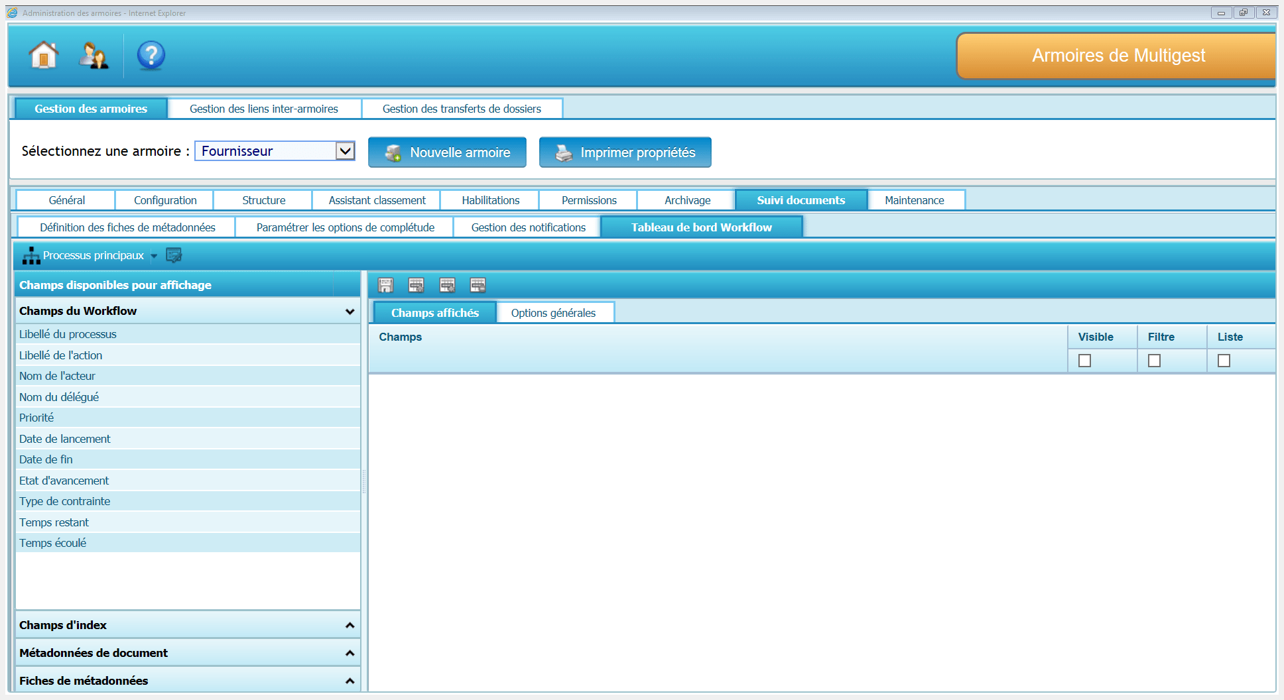
Task: Click the vertical splitter handle between panels
Action: tap(364, 481)
